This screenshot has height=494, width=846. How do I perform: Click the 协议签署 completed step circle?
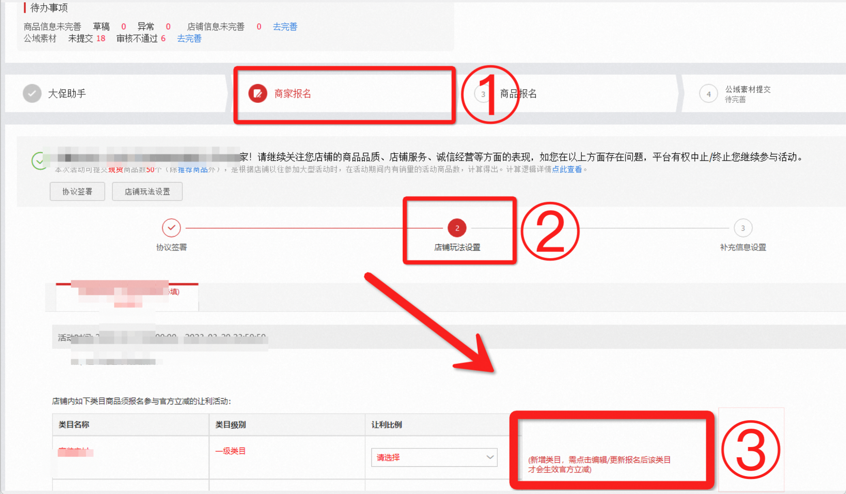click(x=172, y=228)
